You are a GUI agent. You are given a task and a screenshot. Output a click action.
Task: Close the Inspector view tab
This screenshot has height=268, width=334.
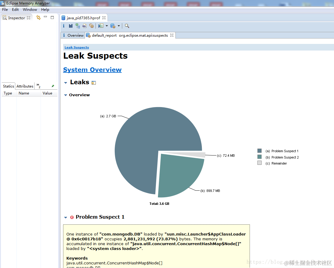point(29,18)
